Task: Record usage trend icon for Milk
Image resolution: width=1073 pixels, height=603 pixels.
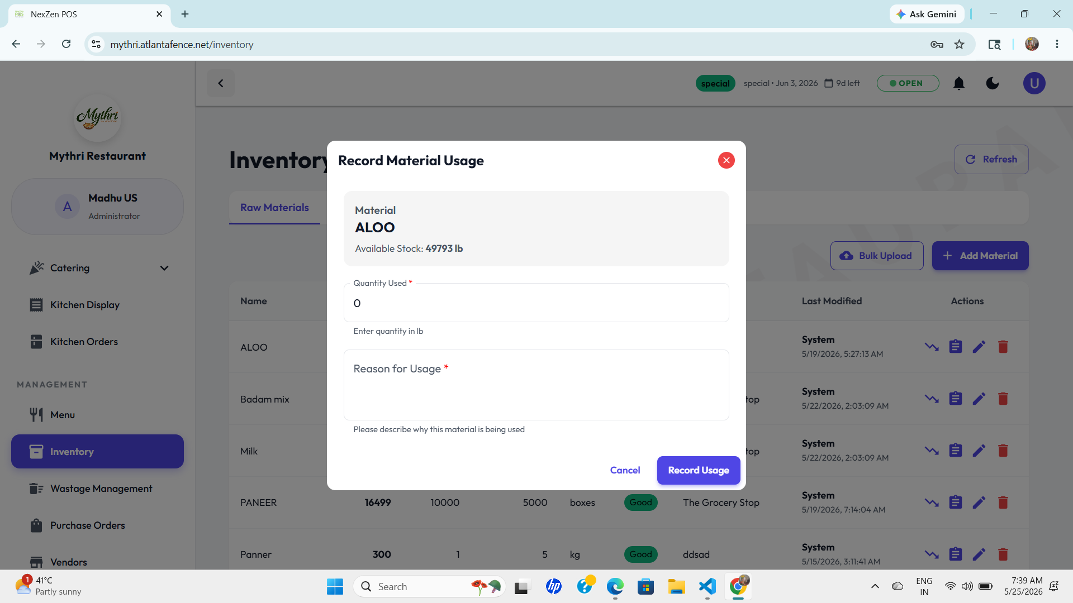Action: point(932,451)
